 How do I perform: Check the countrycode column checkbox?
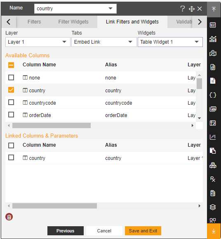(11, 102)
